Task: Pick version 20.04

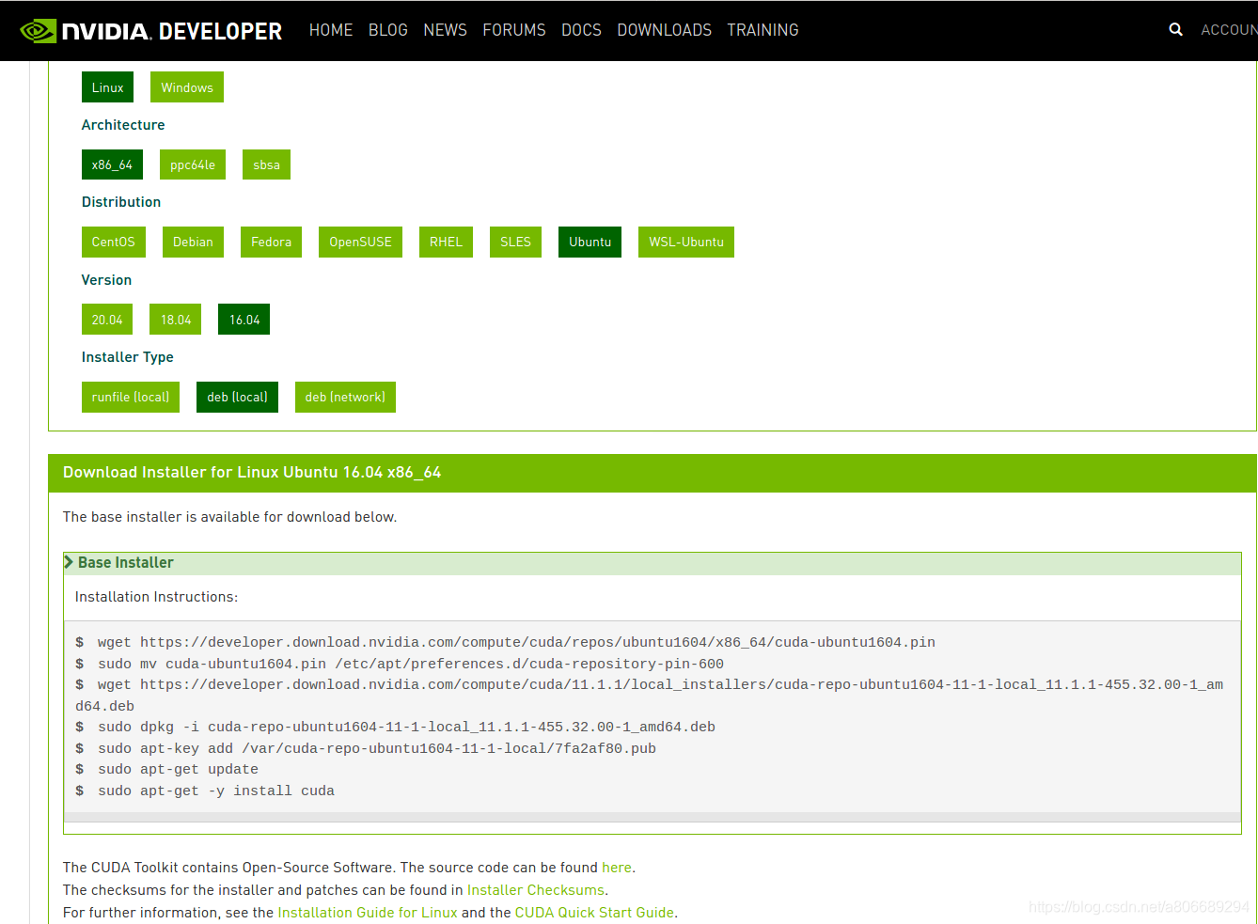Action: (x=107, y=320)
